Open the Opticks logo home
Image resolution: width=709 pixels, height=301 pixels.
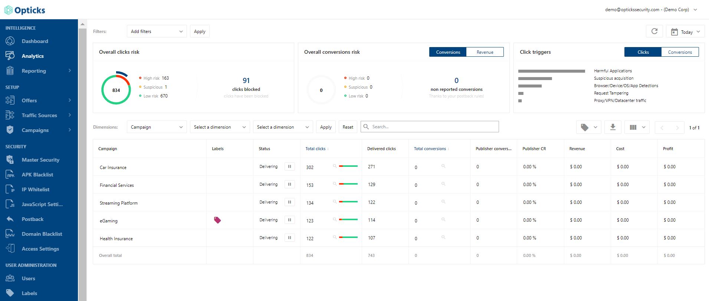click(x=25, y=10)
